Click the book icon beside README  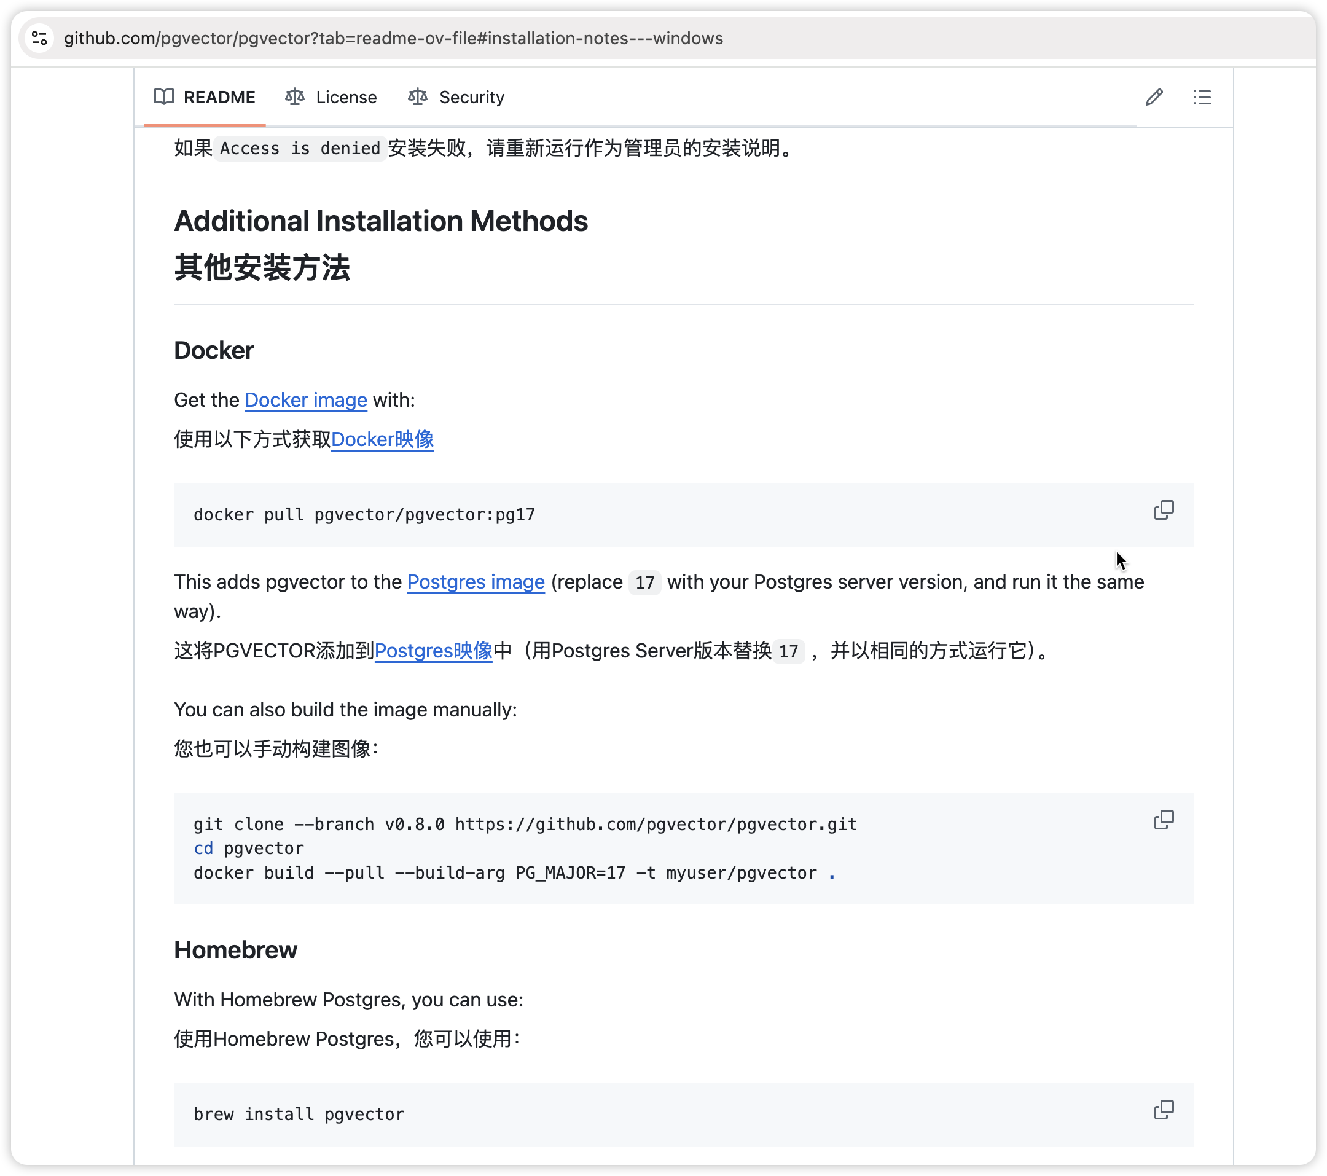click(163, 96)
